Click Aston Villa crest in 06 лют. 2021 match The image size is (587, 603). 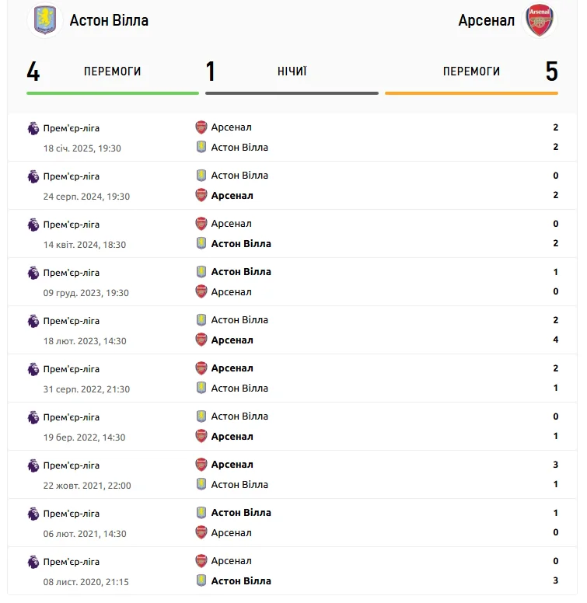click(201, 513)
